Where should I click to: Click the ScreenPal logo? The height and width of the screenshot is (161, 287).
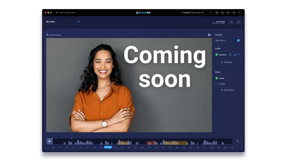143,13
